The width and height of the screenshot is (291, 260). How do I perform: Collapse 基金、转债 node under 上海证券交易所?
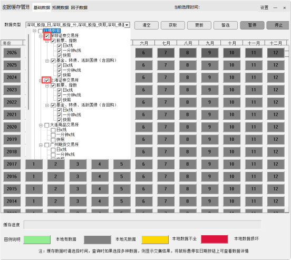47,105
